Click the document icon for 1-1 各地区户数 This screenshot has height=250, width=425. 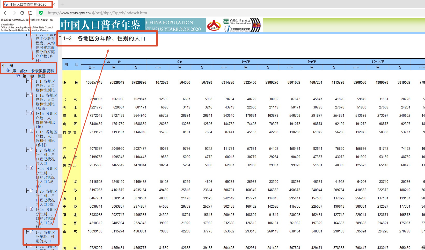[x=31, y=81]
